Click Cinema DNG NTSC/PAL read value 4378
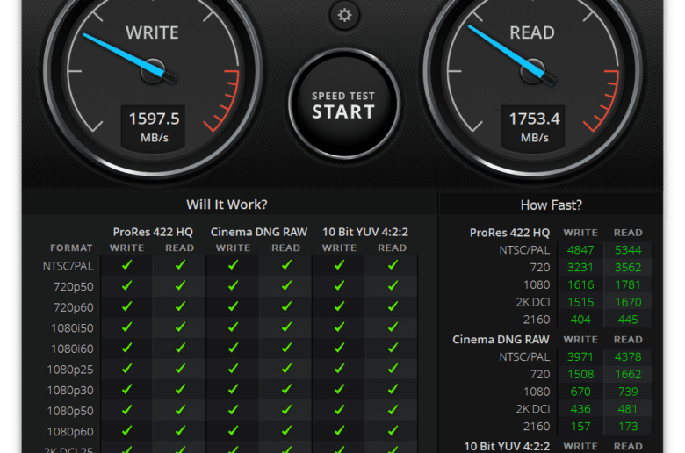The height and width of the screenshot is (453, 685). (628, 357)
